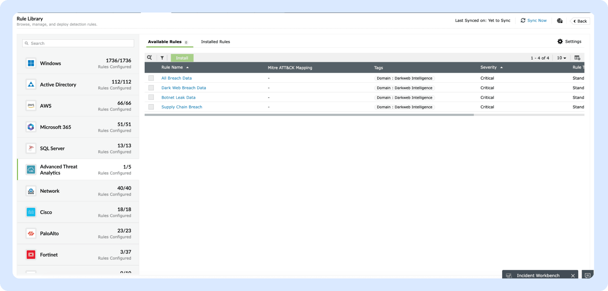Click the Active Directory category icon
The height and width of the screenshot is (291, 608).
tap(31, 84)
